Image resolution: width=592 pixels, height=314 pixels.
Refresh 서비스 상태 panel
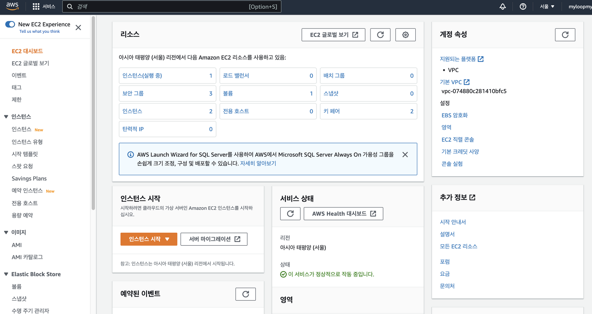[x=290, y=214]
